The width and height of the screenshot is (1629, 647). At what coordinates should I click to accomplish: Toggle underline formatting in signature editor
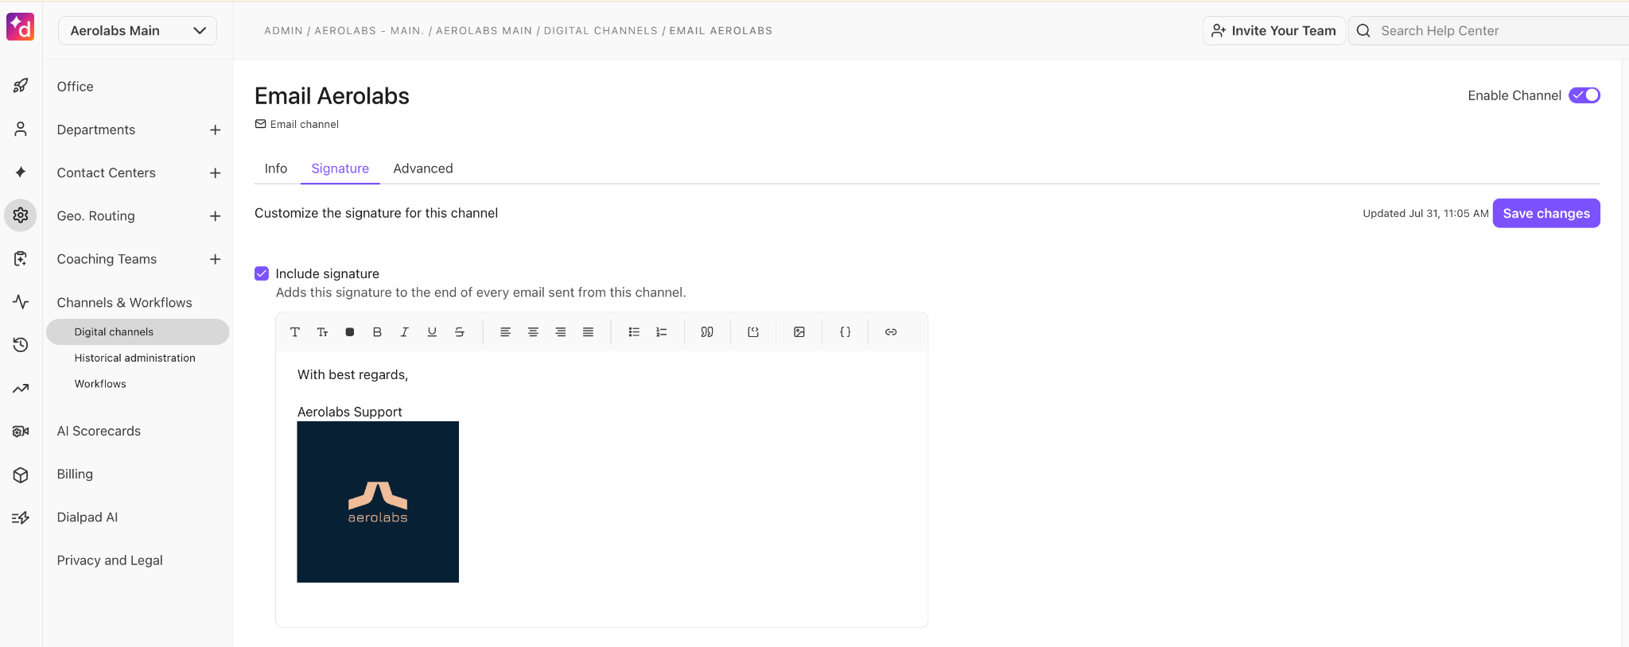click(432, 332)
